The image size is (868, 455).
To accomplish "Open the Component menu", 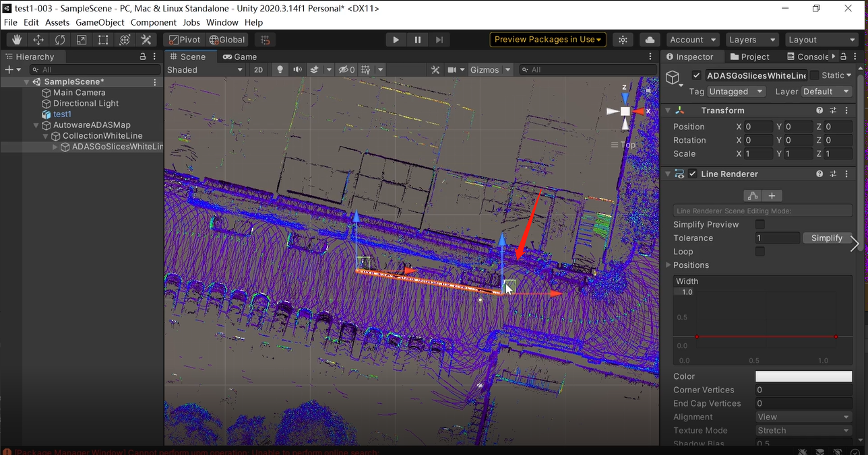I will coord(154,22).
